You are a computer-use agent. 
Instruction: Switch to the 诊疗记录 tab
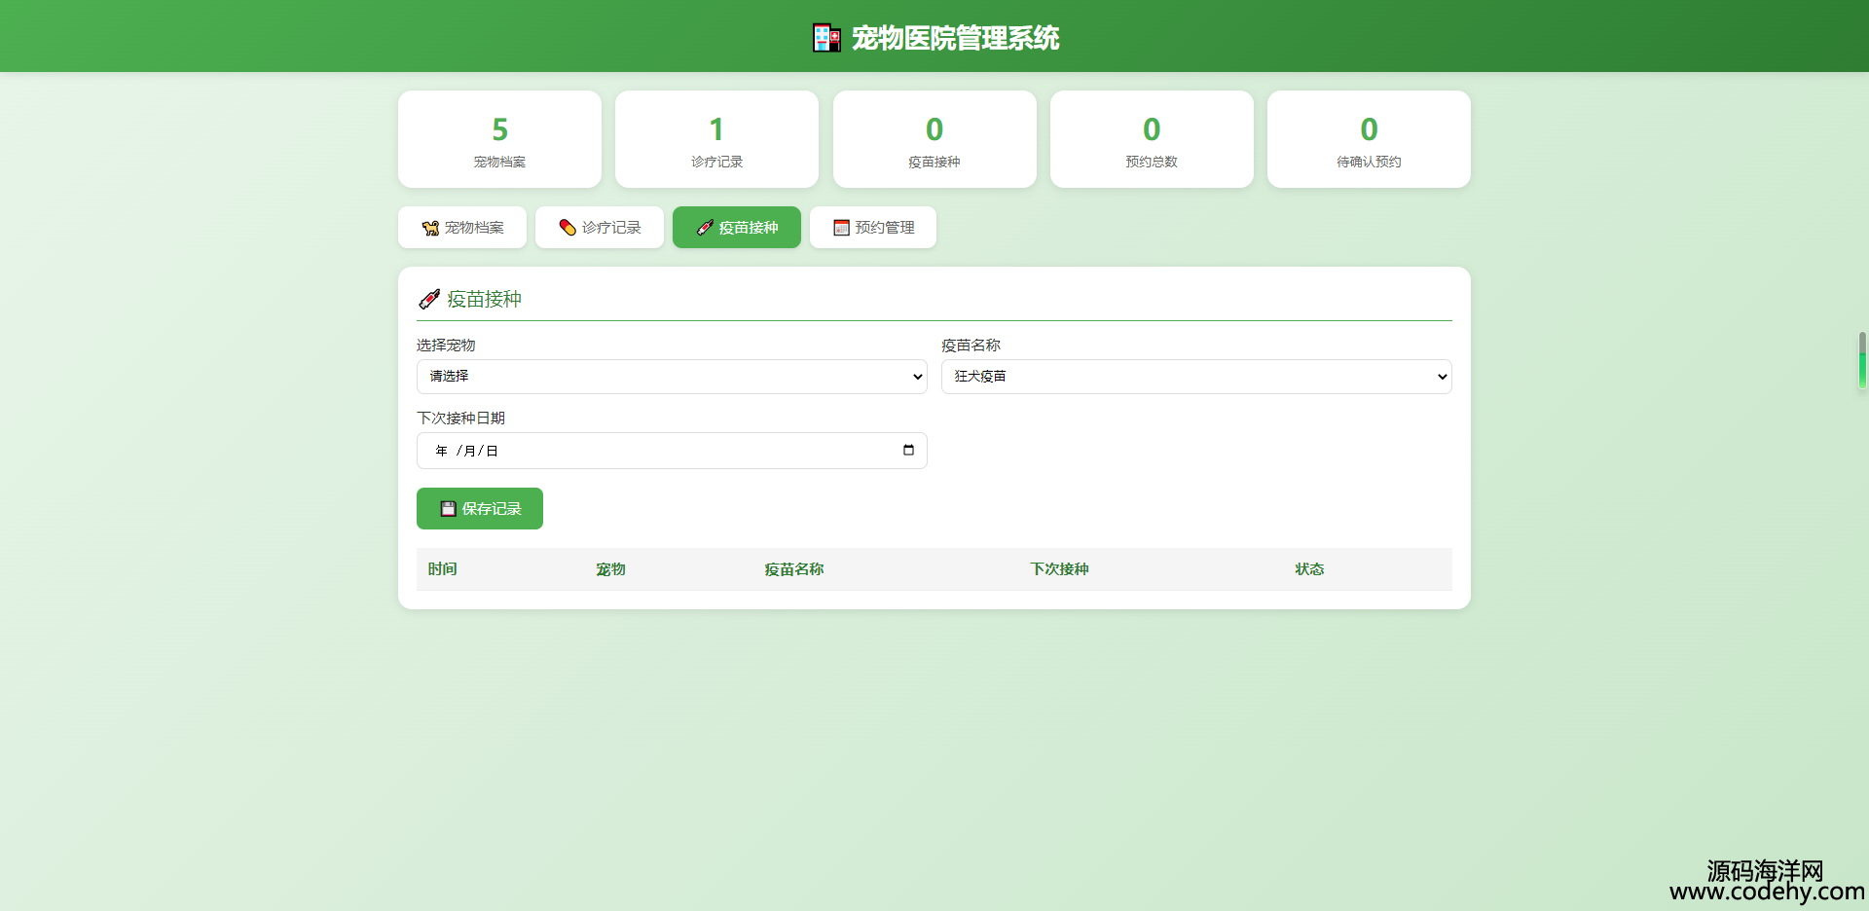click(x=600, y=228)
